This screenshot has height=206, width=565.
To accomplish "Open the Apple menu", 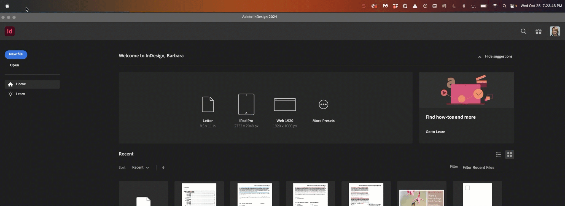I will (x=7, y=6).
